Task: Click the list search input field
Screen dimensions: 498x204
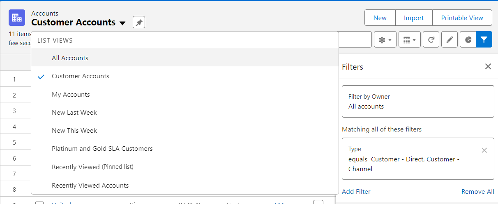Action: (x=355, y=40)
